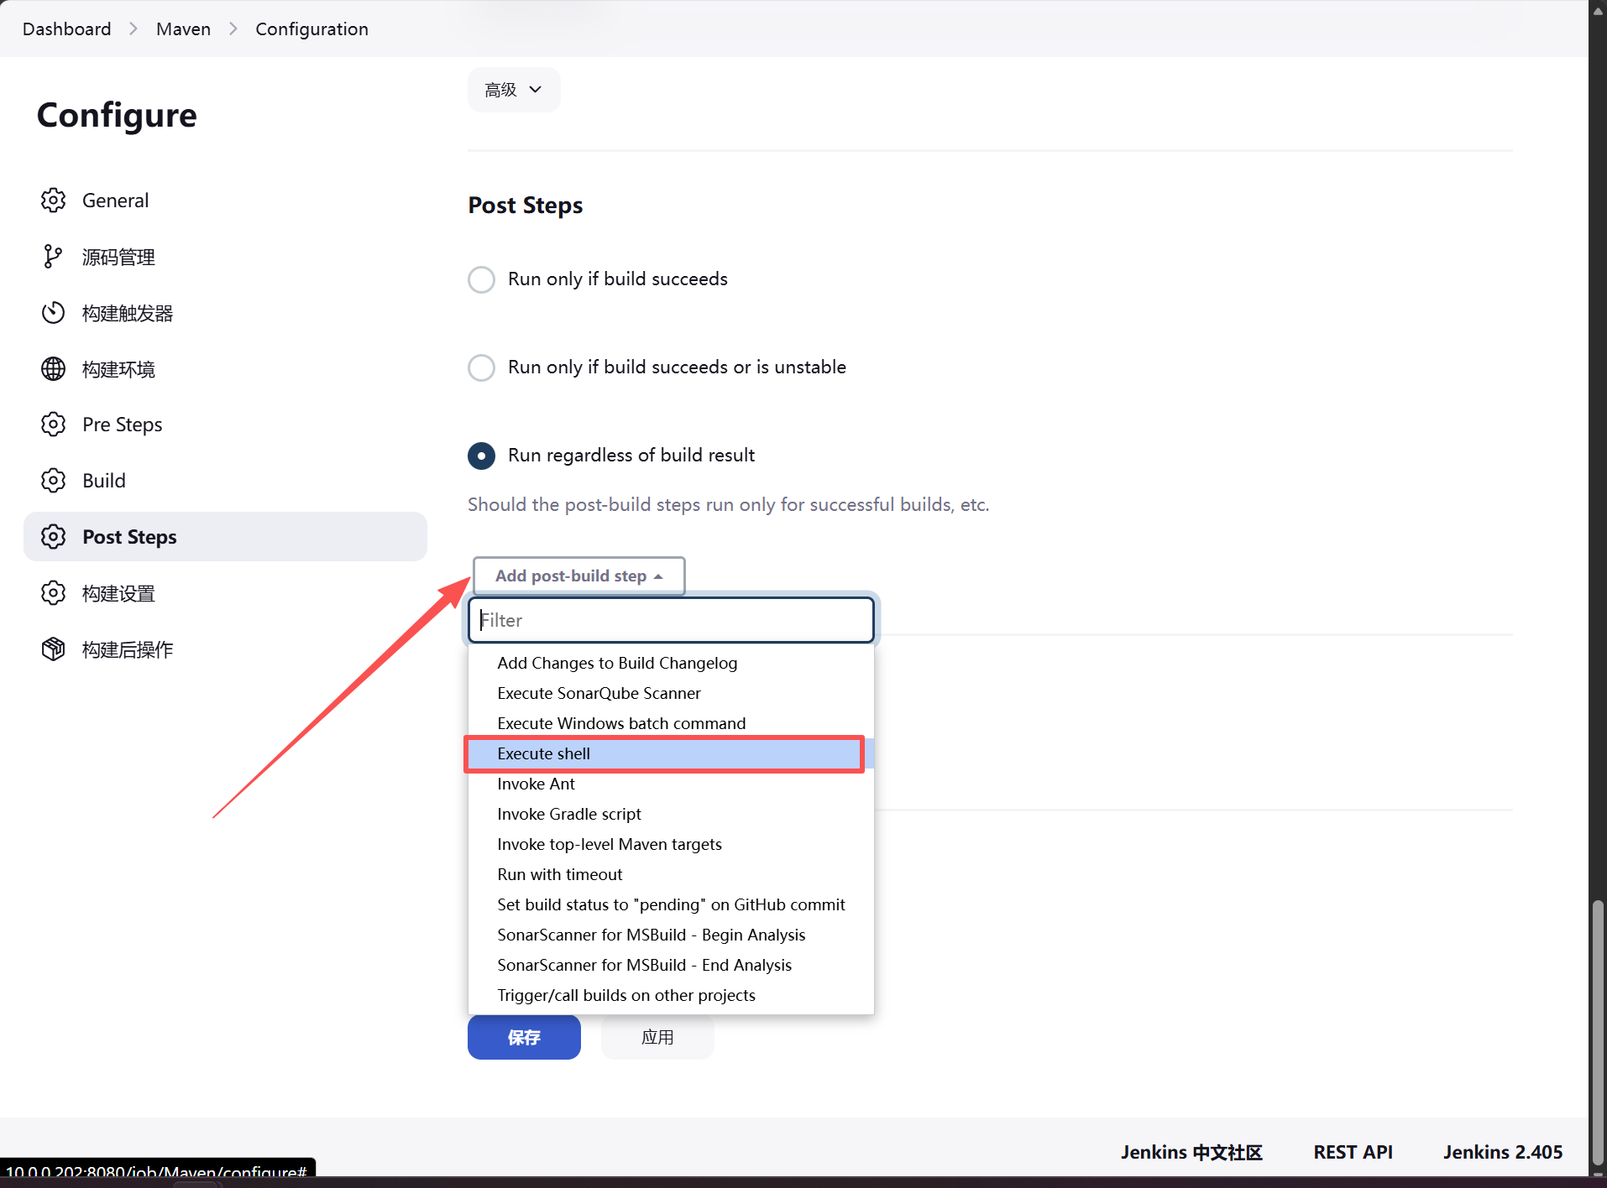
Task: Open Configuration breadcrumb link
Action: pos(311,29)
